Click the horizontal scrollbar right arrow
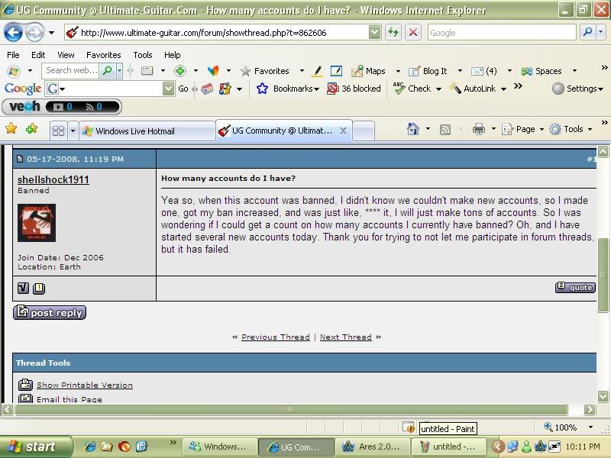 pos(590,409)
